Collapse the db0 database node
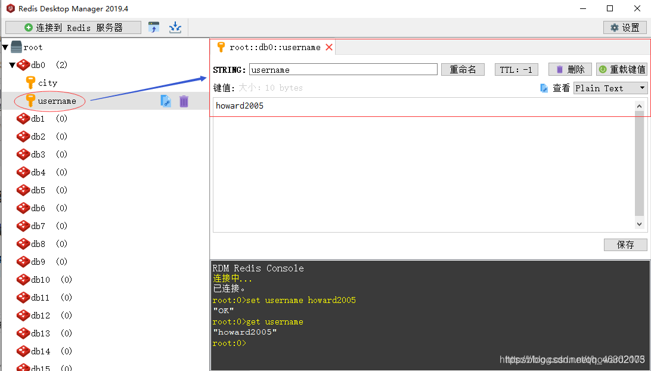Screen dimensions: 651x371 [x=13, y=65]
